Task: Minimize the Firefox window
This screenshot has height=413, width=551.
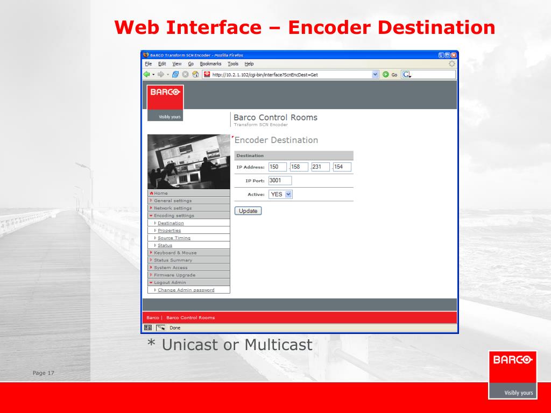Action: (441, 55)
